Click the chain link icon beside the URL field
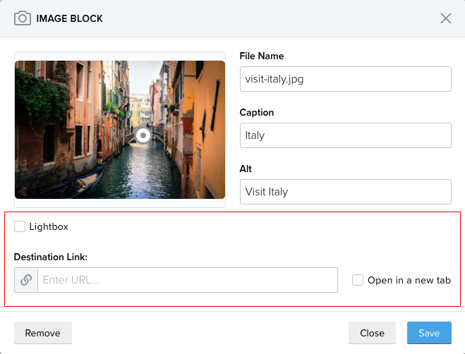Viewport: 465px width, 354px height. 26,280
